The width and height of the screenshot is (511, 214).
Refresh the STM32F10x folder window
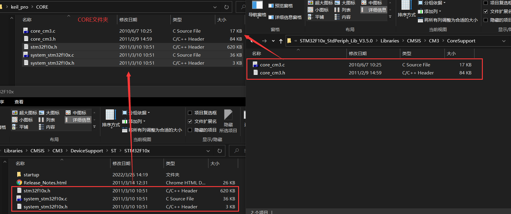pyautogui.click(x=220, y=151)
